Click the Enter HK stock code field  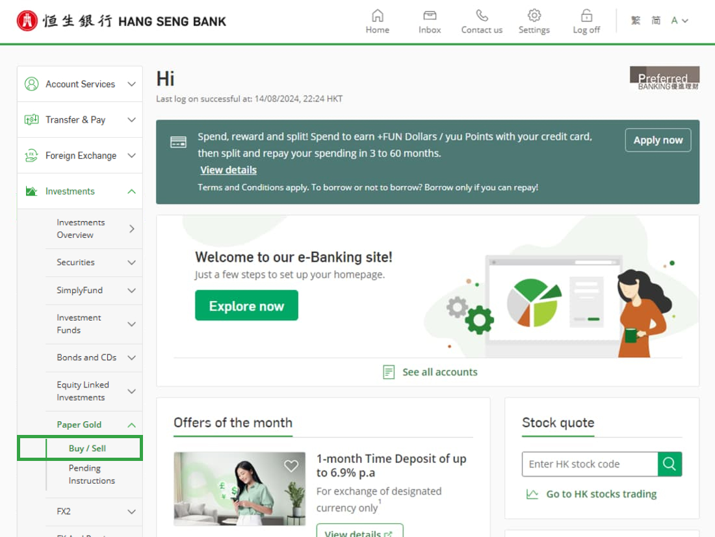click(x=590, y=464)
